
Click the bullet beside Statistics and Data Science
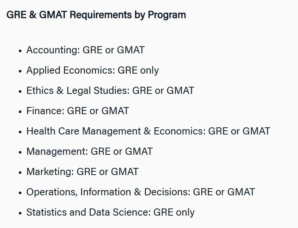click(x=20, y=213)
